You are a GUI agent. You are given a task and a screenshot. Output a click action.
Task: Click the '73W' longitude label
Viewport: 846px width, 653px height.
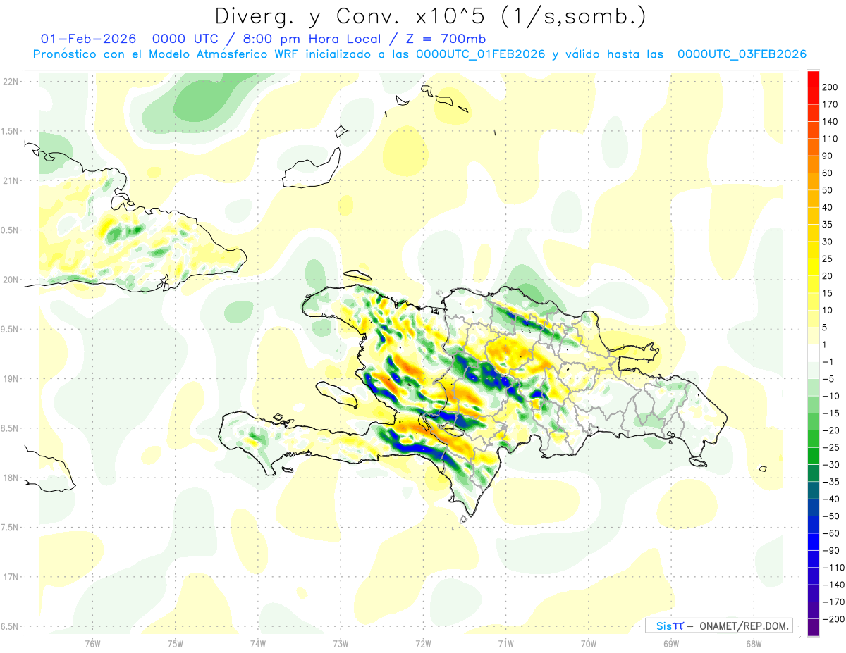click(x=341, y=645)
